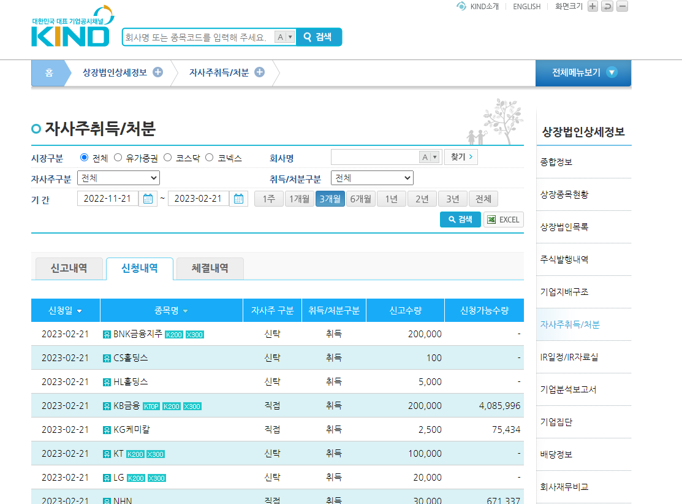Expand plus icon next to 자사주취득/처분 breadcrumb
This screenshot has width=682, height=504.
coord(260,72)
